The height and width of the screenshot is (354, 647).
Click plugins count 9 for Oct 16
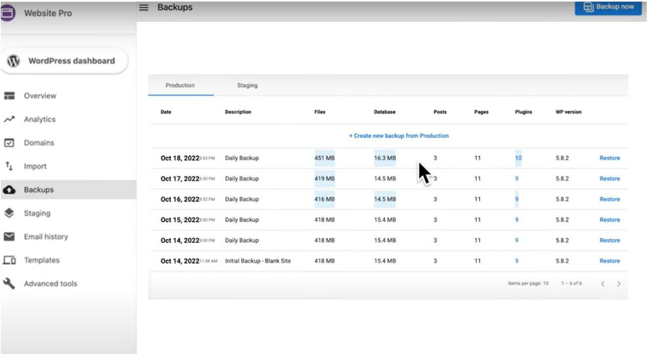point(516,199)
